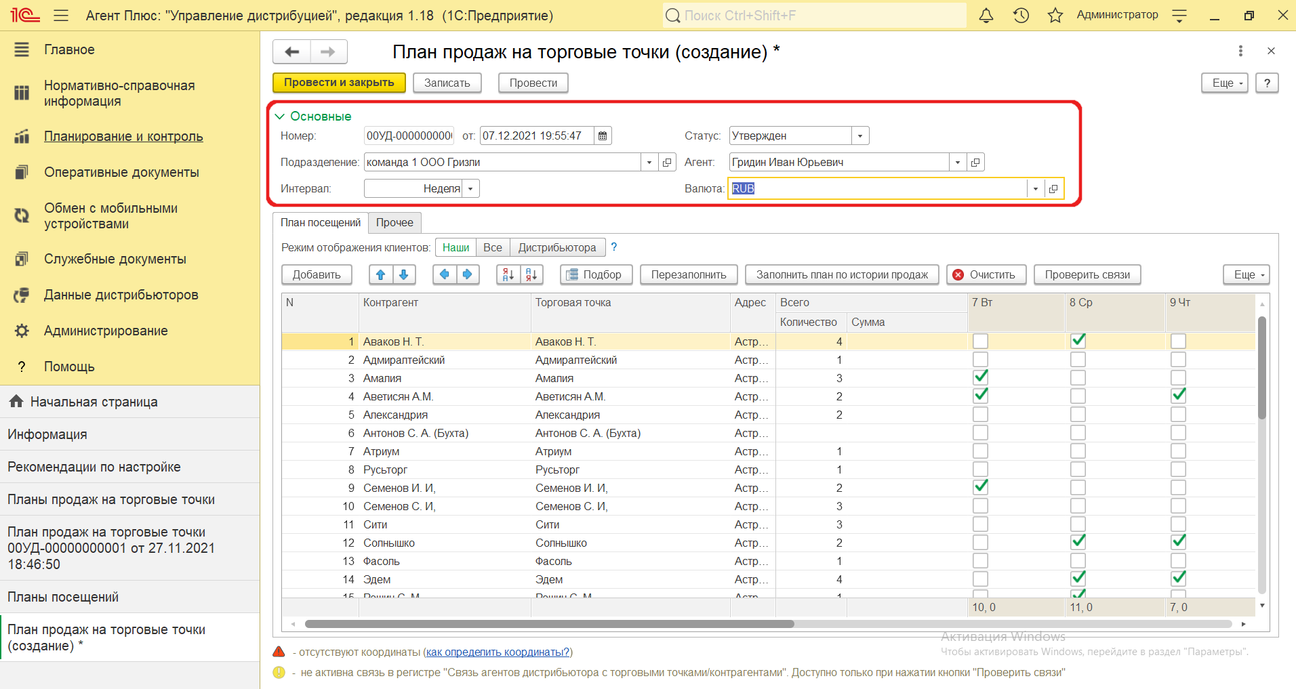Click the Номер input field
Image resolution: width=1296 pixels, height=689 pixels.
click(409, 135)
